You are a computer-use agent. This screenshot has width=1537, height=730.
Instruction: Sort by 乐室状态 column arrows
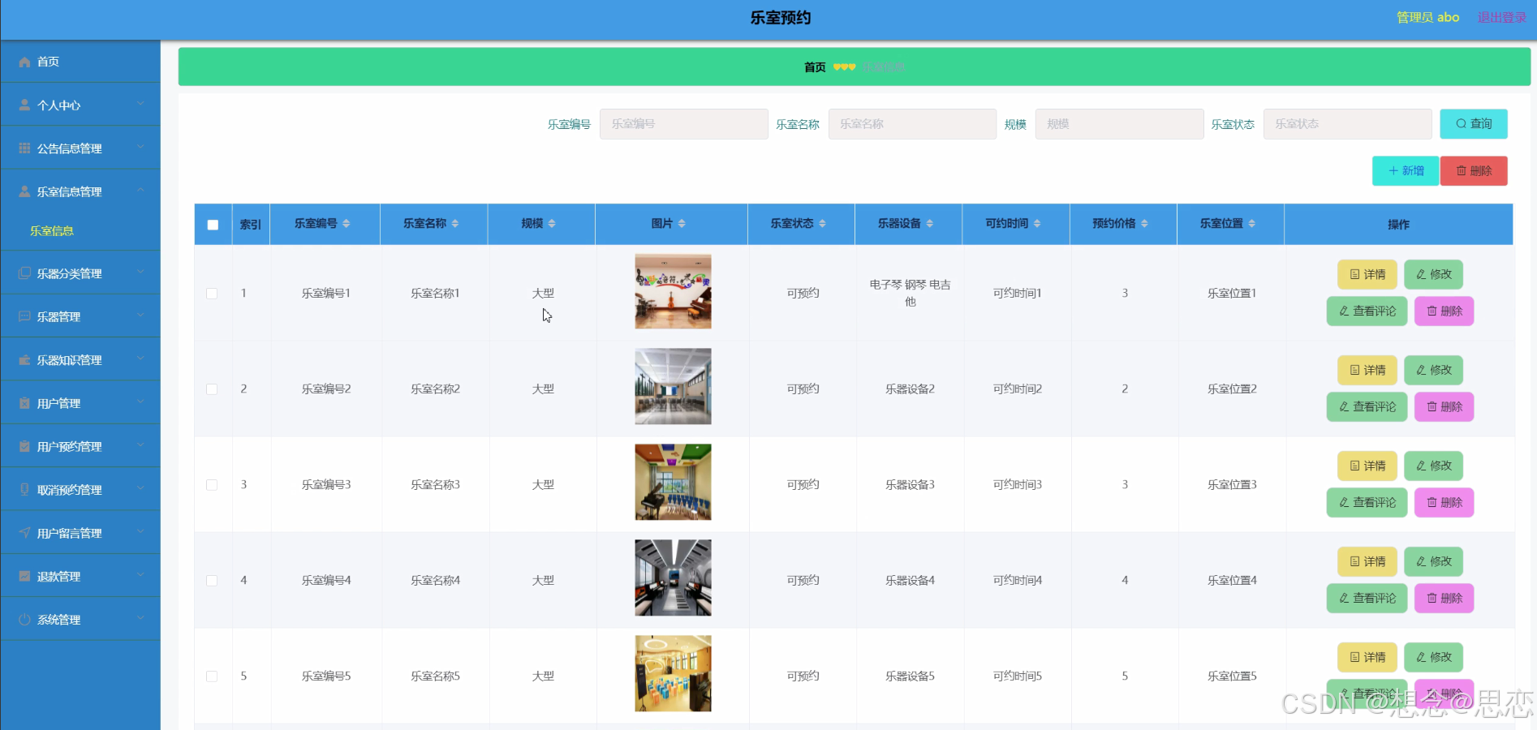coord(822,224)
